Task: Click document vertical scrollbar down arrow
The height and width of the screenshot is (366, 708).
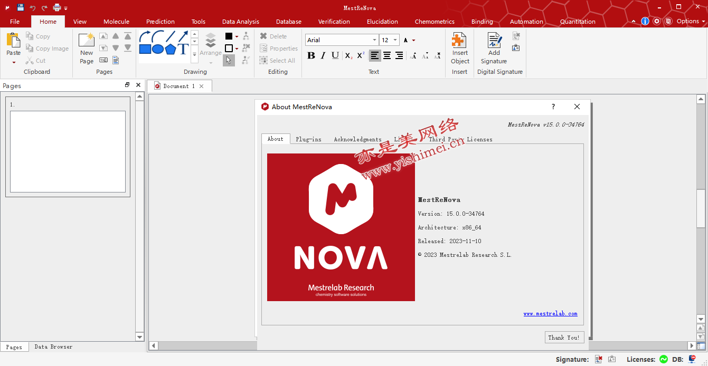Action: [x=701, y=319]
